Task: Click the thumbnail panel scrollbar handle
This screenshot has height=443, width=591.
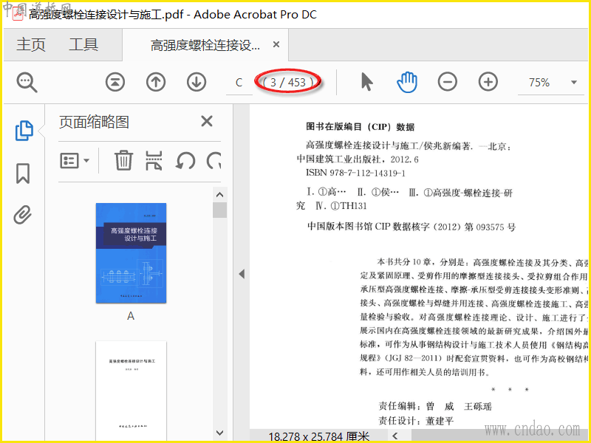Action: point(219,210)
